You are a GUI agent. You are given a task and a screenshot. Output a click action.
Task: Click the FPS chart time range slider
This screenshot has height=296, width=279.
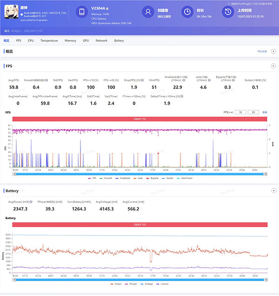(140, 173)
